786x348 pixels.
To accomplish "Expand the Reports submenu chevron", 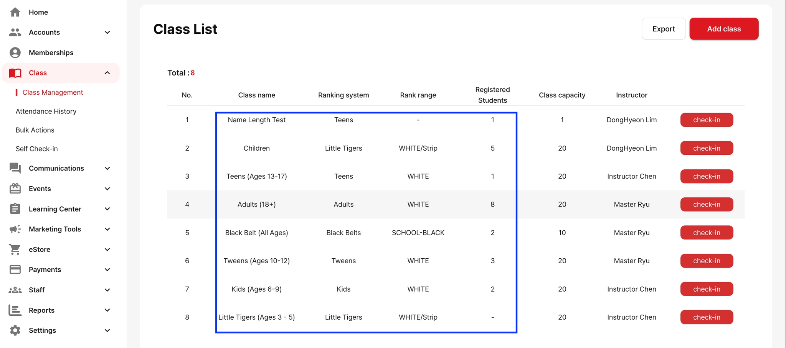I will click(107, 310).
